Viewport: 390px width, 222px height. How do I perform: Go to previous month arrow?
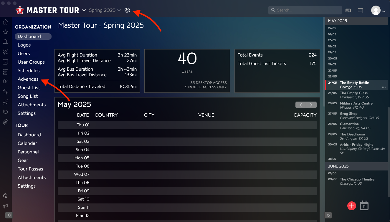coord(301,105)
